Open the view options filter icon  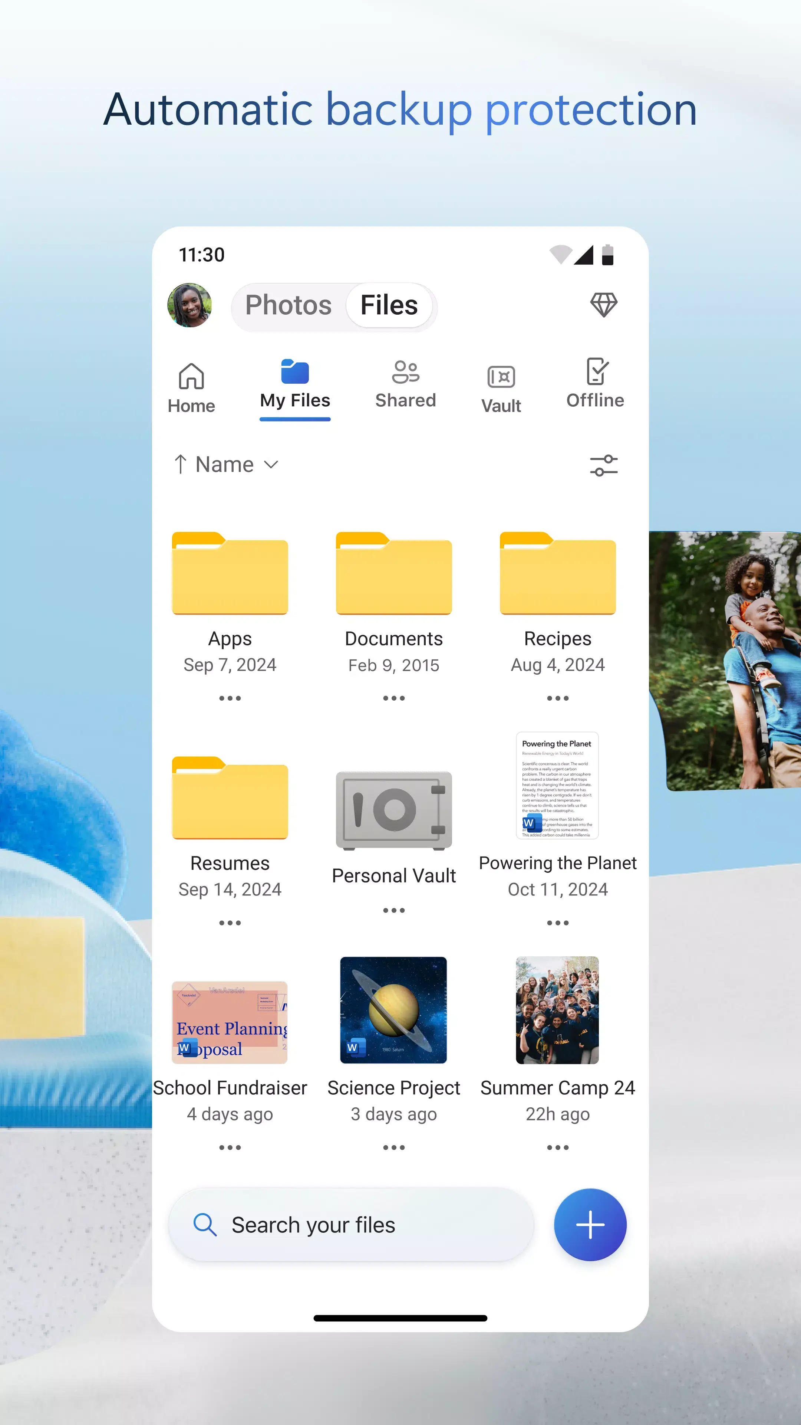coord(604,465)
